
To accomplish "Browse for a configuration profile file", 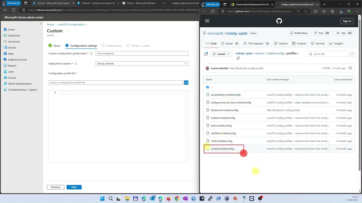I will click(186, 83).
